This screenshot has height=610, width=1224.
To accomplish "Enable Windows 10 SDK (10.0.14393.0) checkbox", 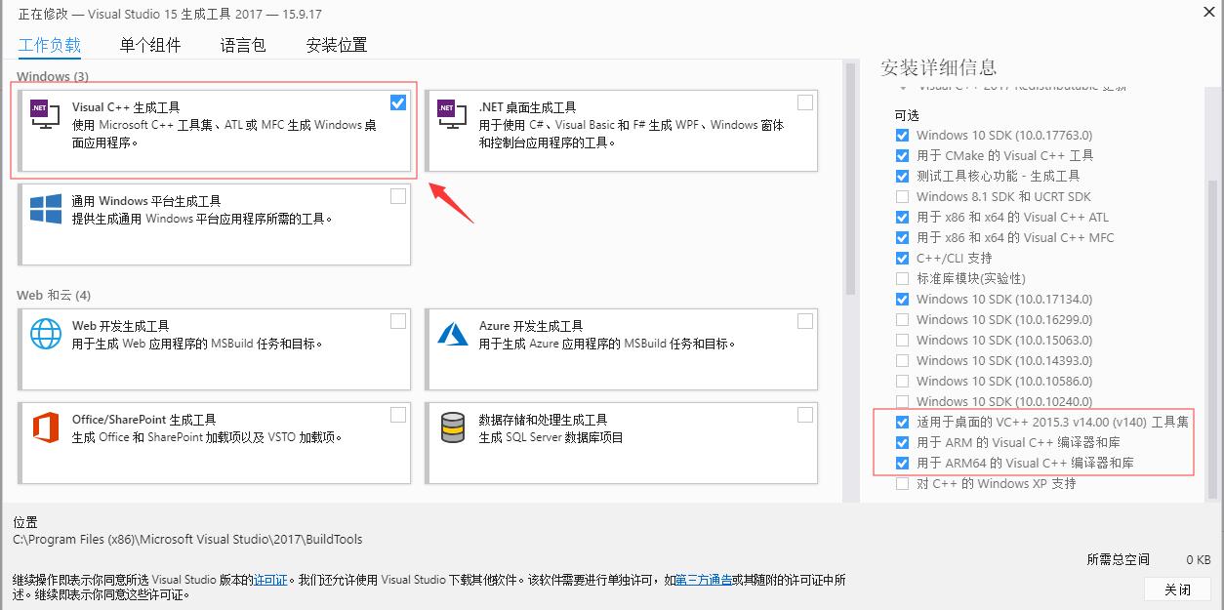I will (902, 361).
